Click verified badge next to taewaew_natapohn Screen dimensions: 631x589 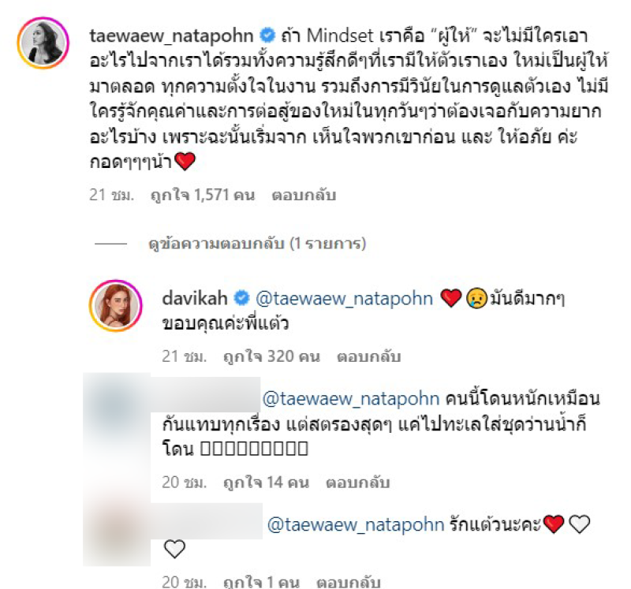tap(267, 35)
